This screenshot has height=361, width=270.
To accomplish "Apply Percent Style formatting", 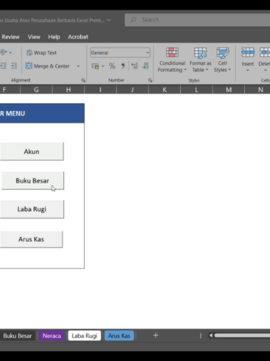I will click(112, 66).
